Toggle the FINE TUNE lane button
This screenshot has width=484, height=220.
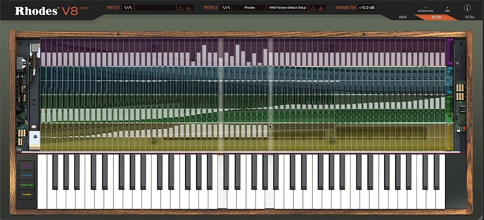click(27, 185)
